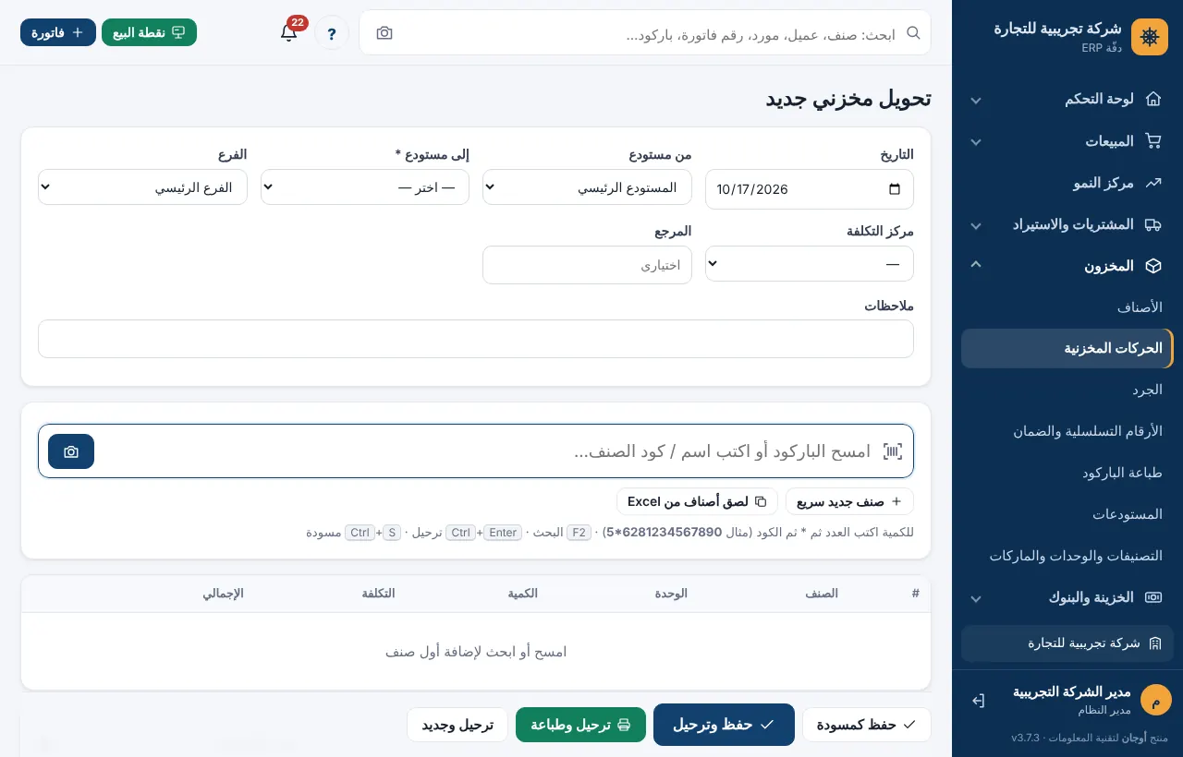Click the نقطة البيع green button
1183x757 pixels.
coord(149,32)
